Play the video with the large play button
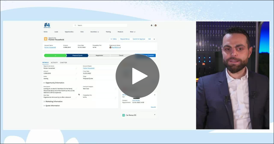The width and height of the screenshot is (274, 144). coord(138,76)
